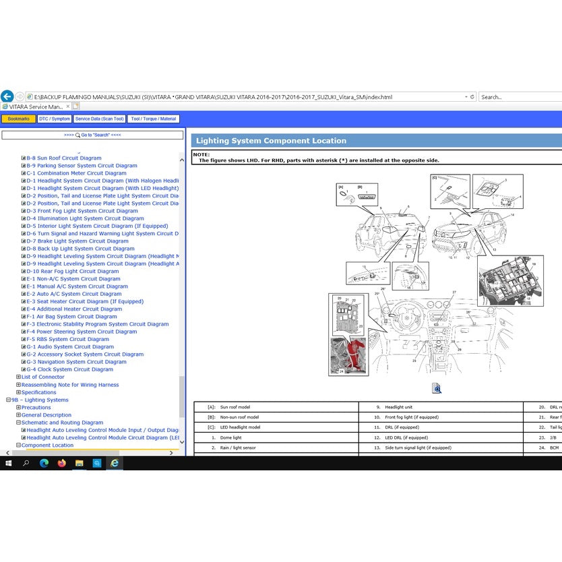
Task: Click the Go to "Search" button
Action: [x=92, y=135]
